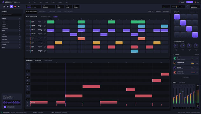Click the Quant 1/16 button
The height and width of the screenshot is (114, 201).
[151, 11]
